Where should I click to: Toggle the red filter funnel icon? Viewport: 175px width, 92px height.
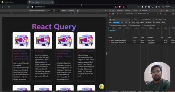coord(117,14)
